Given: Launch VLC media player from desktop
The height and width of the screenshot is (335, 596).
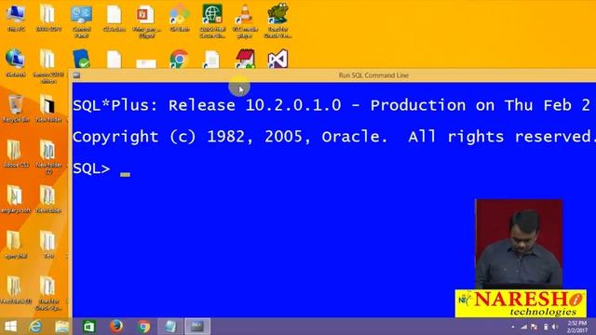Looking at the screenshot, I should pos(245,20).
